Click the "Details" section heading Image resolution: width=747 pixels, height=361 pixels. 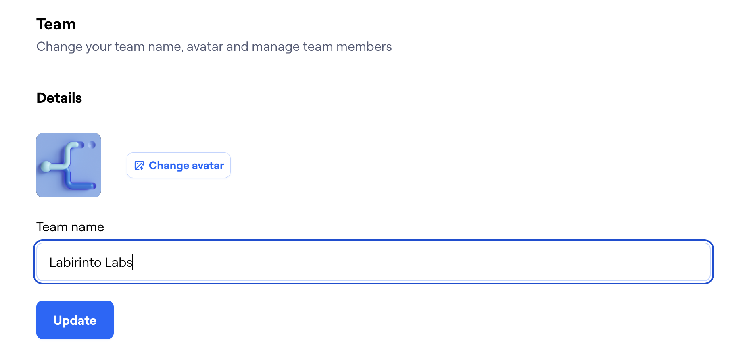(59, 98)
